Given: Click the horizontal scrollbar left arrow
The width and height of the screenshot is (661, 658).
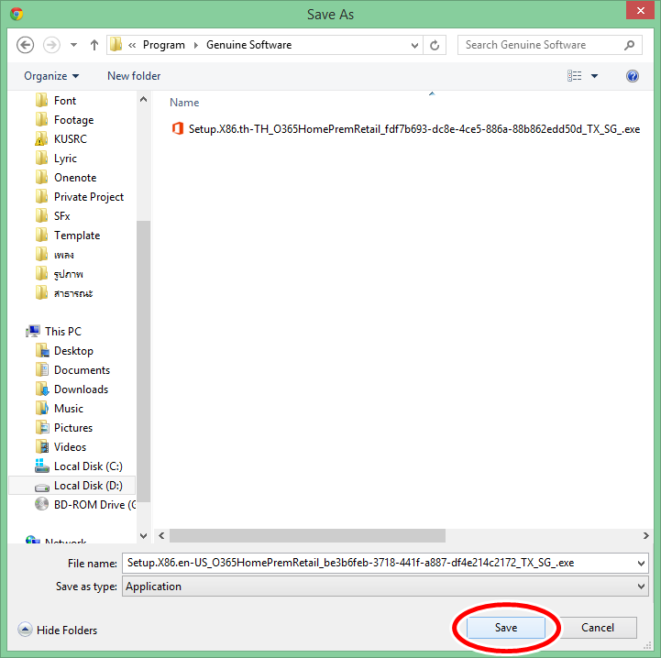Looking at the screenshot, I should [161, 536].
